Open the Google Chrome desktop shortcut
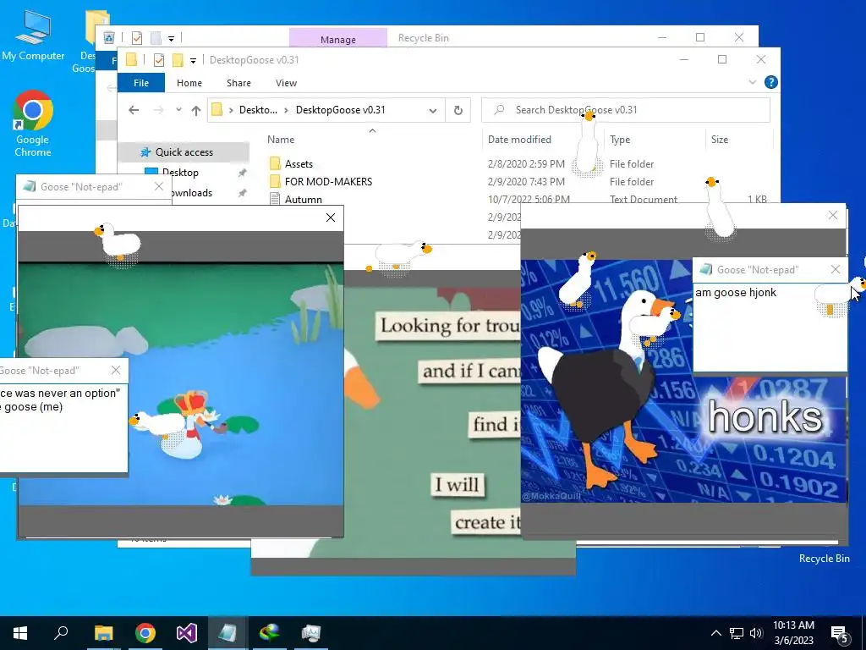This screenshot has height=650, width=866. pyautogui.click(x=33, y=124)
